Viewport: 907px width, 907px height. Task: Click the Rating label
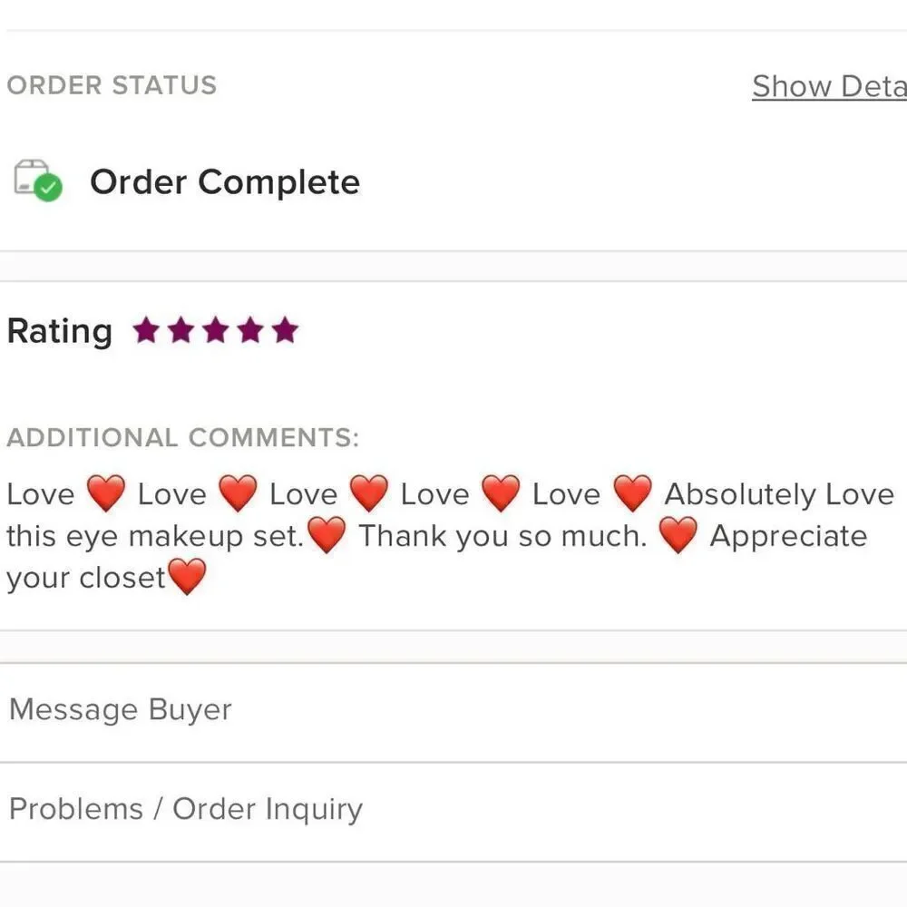[60, 331]
